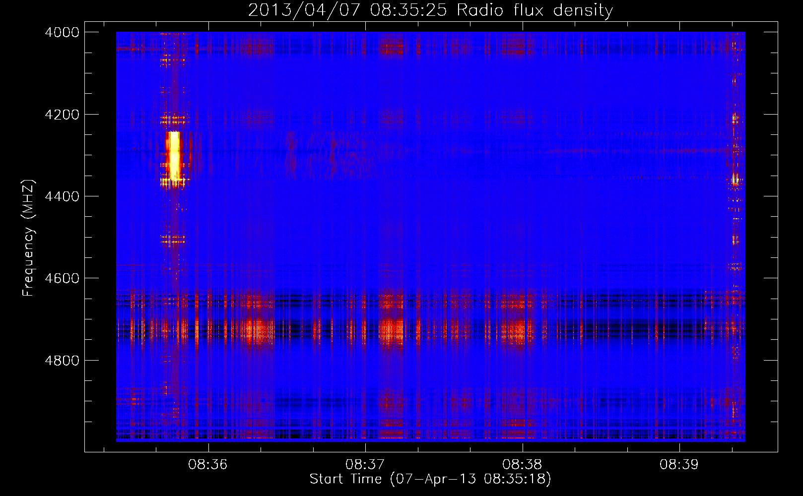Click the 'Start Time (07-Apr-13 08:35:18)' axis label
803x496 pixels.
(x=430, y=479)
